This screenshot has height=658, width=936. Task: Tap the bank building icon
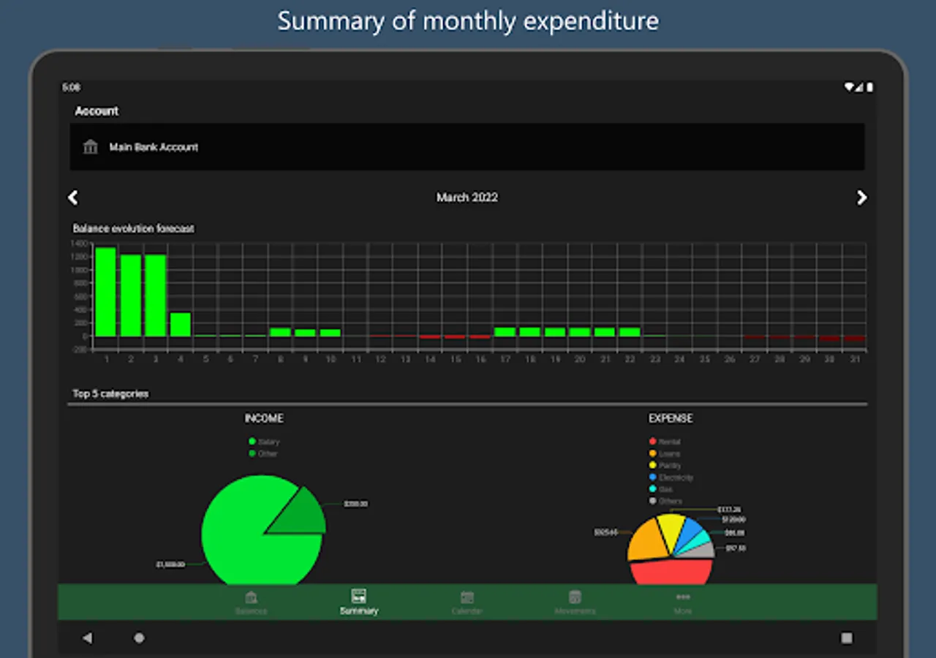[x=90, y=147]
